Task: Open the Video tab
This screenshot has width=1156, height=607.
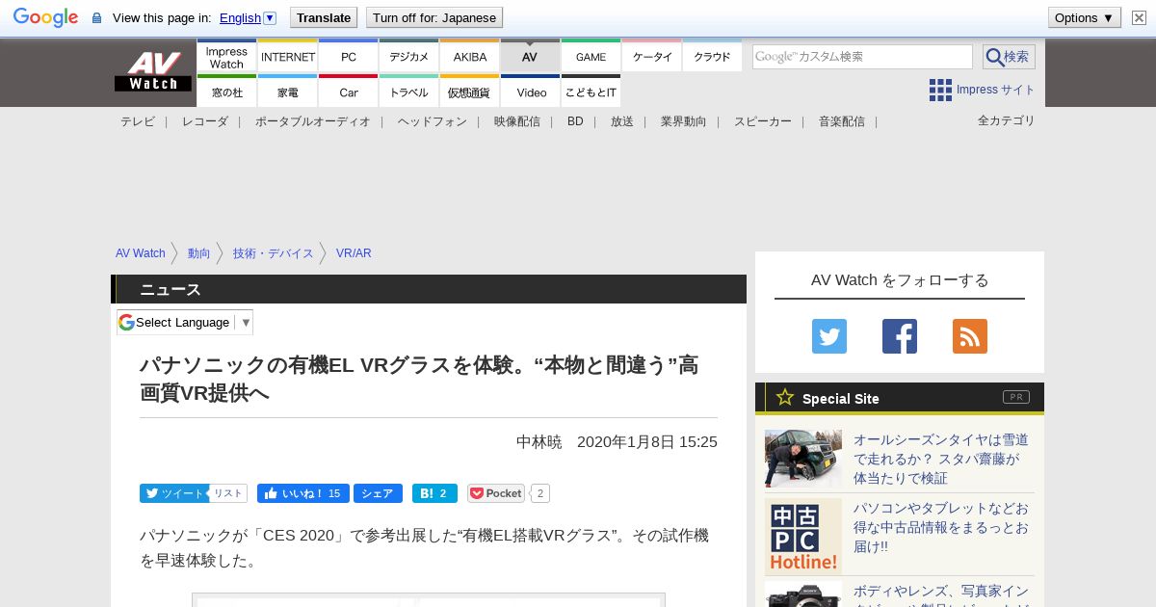Action: click(531, 92)
